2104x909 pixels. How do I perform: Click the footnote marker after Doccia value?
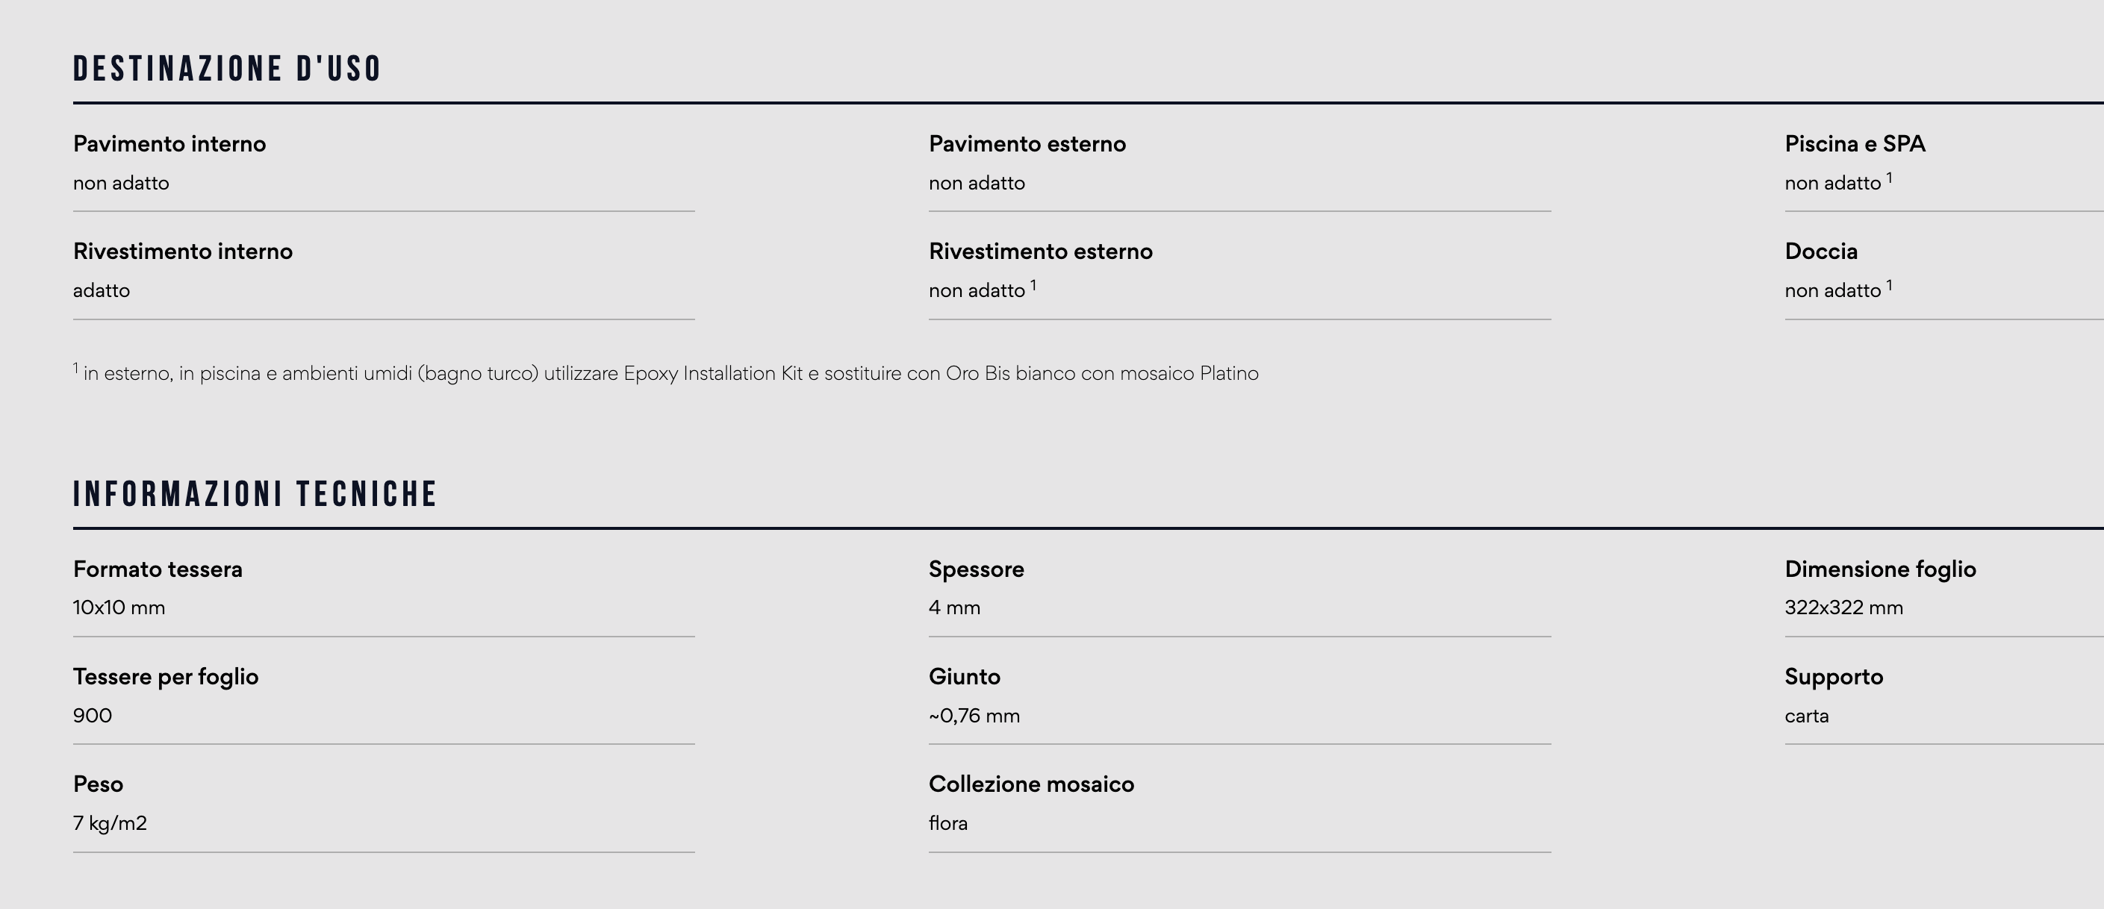click(x=1889, y=286)
